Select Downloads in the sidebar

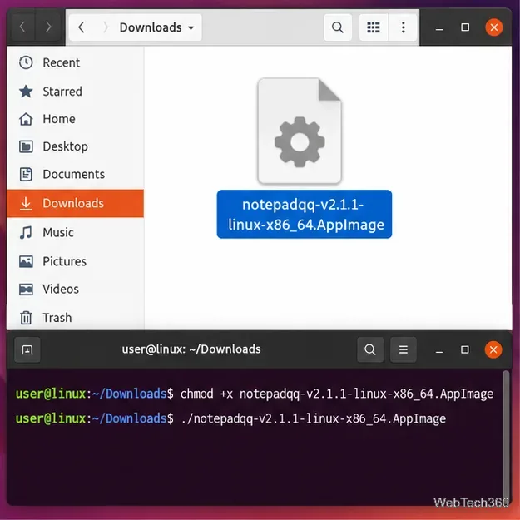tap(75, 203)
